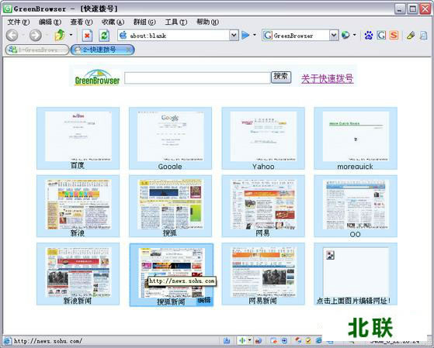Open the 群组 menu
This screenshot has height=348, width=434.
[144, 22]
